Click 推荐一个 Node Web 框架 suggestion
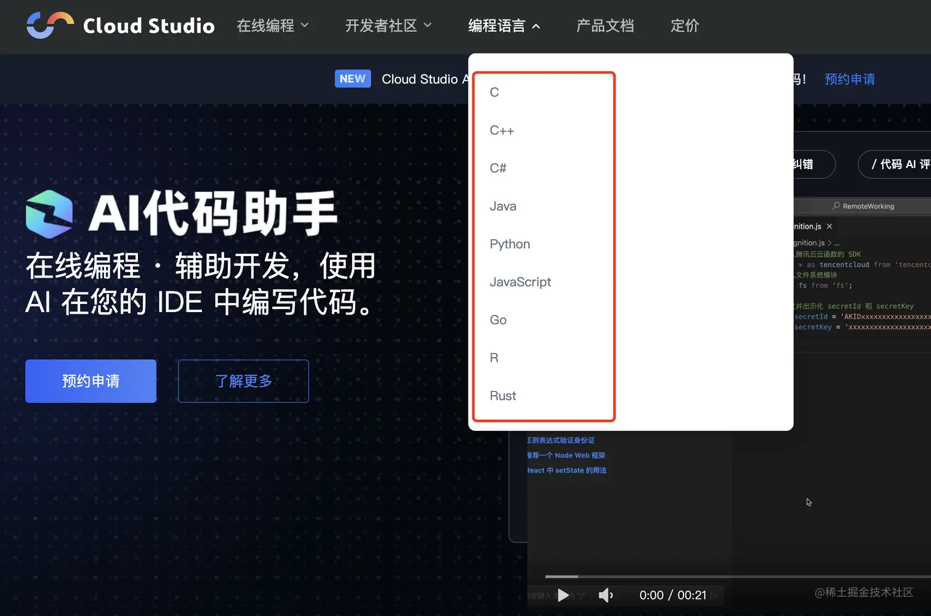 click(x=566, y=455)
